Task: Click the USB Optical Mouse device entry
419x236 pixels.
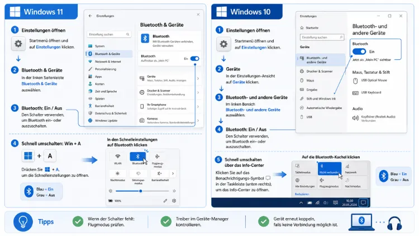Action: (x=370, y=81)
